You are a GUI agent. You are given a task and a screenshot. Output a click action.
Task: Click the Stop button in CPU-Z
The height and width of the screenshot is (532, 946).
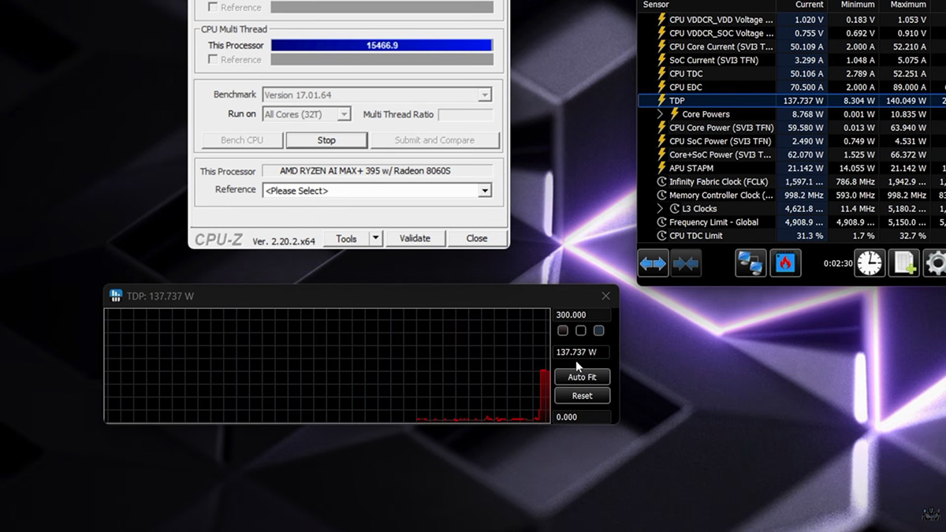(x=326, y=140)
